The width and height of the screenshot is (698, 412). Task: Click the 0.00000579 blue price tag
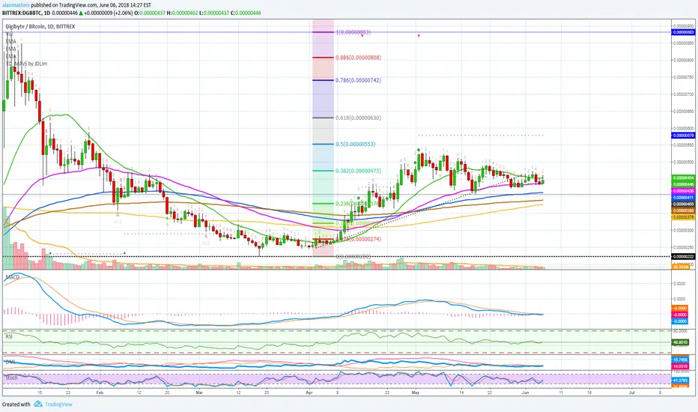tap(683, 135)
